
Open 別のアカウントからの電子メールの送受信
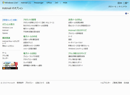[x=36, y=26]
